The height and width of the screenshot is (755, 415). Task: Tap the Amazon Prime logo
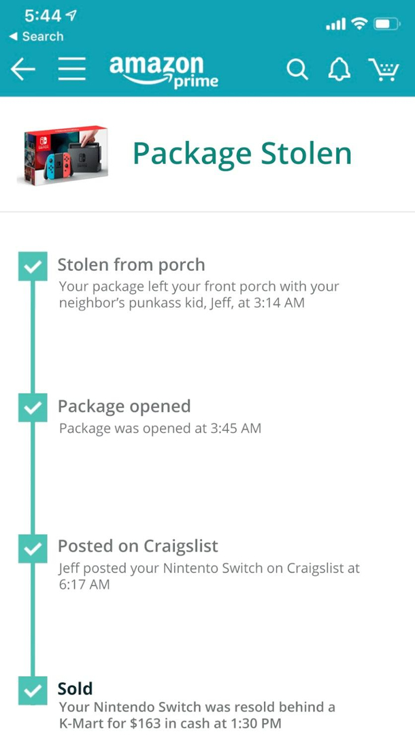point(163,71)
